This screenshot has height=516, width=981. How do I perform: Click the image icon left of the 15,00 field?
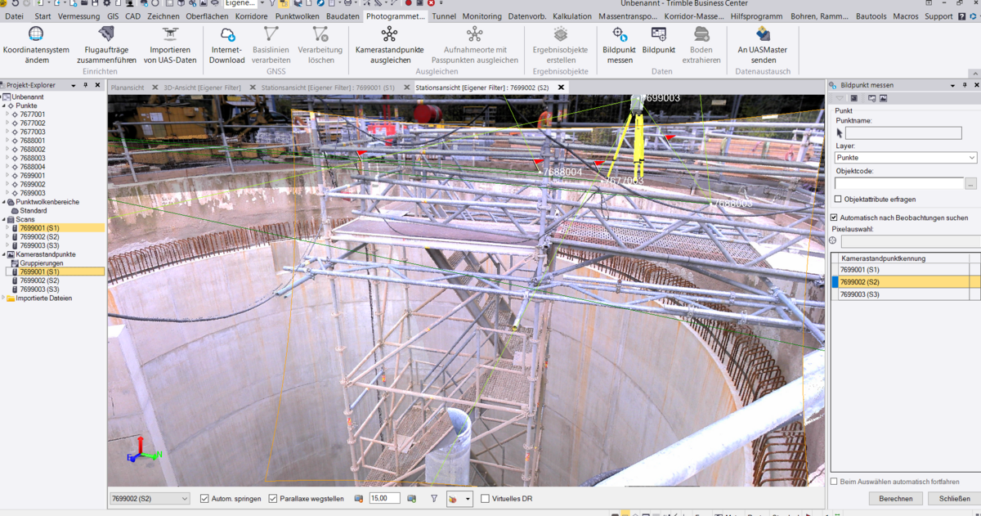359,498
